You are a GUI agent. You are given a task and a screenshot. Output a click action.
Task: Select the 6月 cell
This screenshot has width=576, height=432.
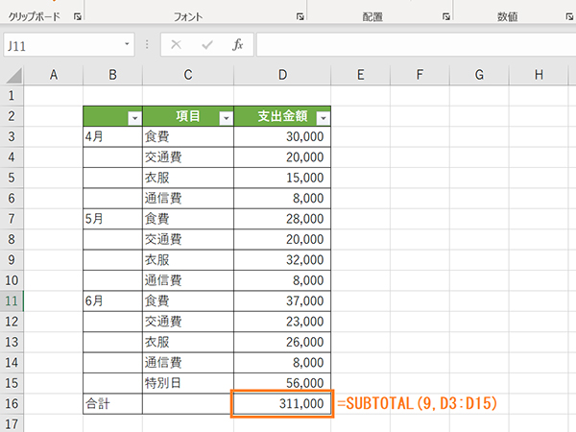tap(112, 301)
